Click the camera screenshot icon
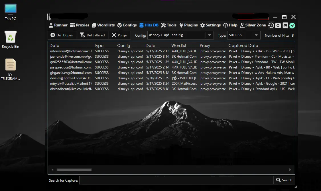The height and width of the screenshot is (191, 321). [x=278, y=25]
